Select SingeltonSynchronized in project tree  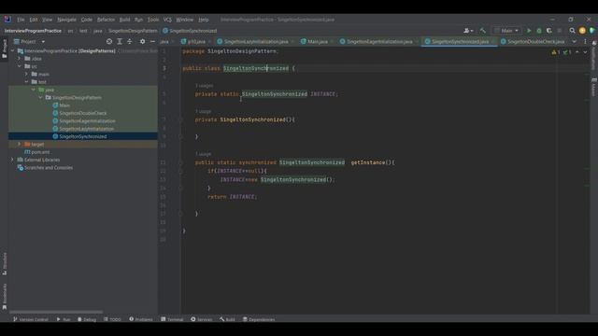[83, 136]
